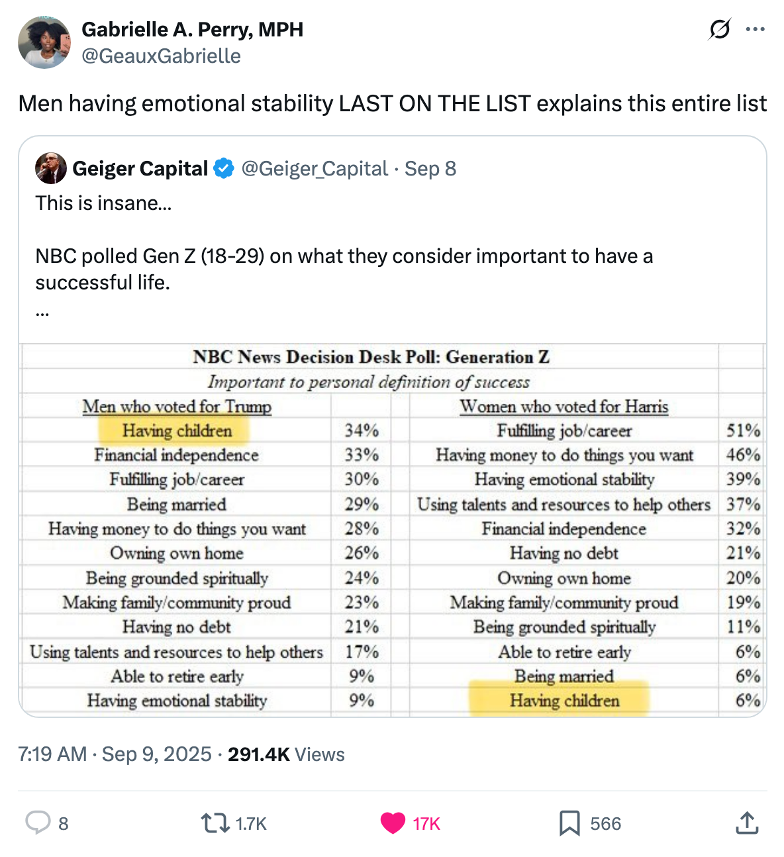
Task: View the 1.7K reposts list
Action: [252, 823]
